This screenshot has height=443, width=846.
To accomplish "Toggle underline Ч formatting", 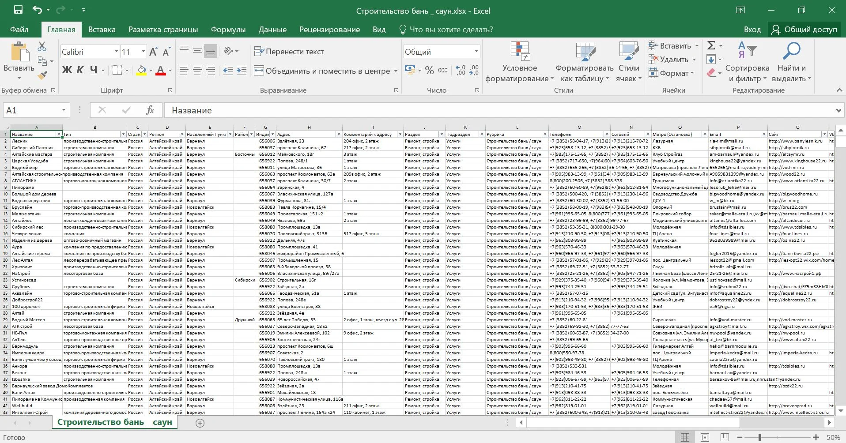I will point(94,70).
